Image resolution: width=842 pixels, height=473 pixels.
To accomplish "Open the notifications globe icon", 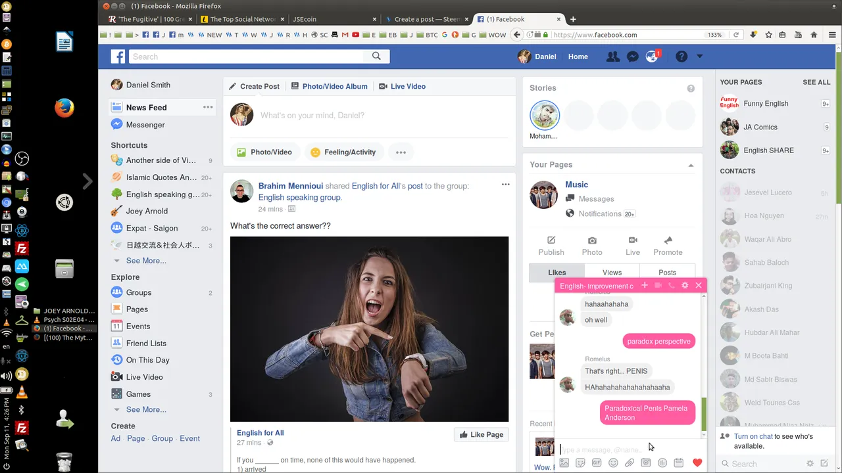I will (x=652, y=56).
